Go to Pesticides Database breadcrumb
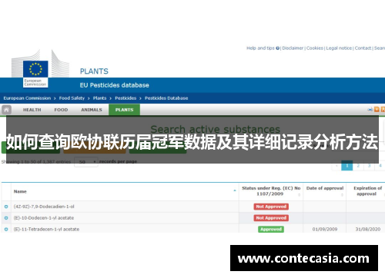The width and height of the screenshot is (385, 278). (166, 98)
